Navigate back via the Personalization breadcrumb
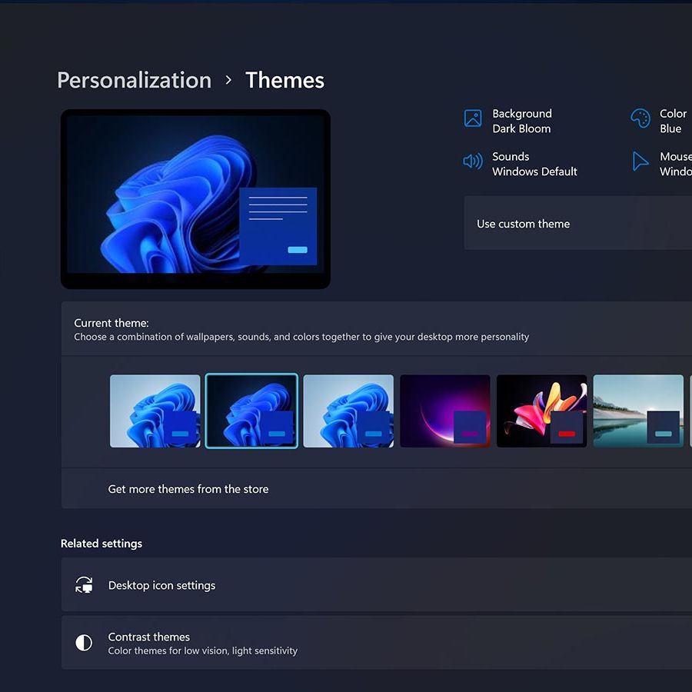 click(134, 80)
